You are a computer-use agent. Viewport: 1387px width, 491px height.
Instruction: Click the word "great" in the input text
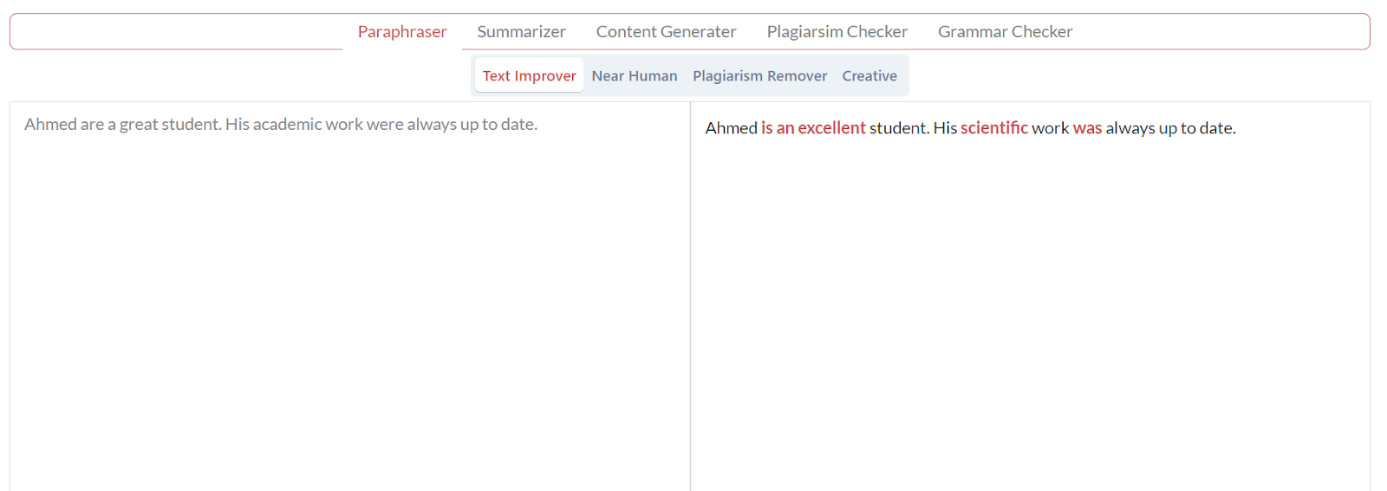138,125
